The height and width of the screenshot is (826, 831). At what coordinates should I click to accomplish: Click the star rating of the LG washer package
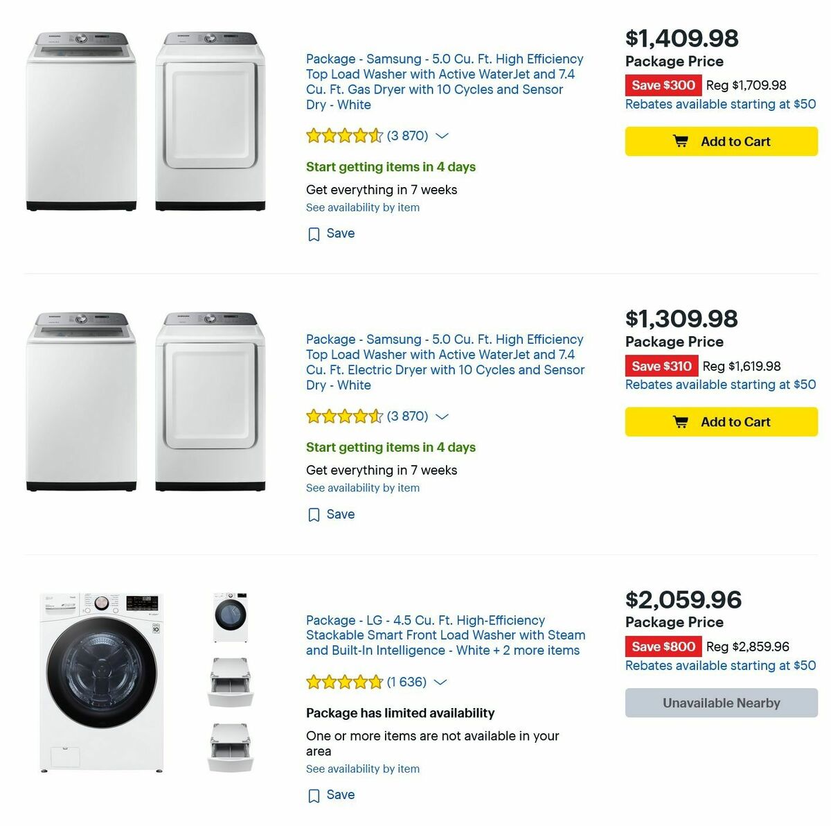[x=344, y=682]
